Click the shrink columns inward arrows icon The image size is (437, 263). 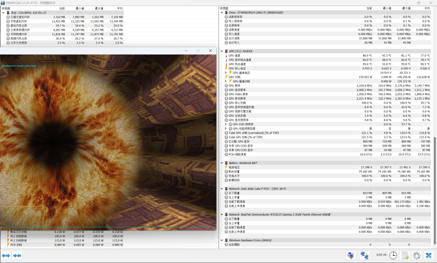[x=17, y=255]
